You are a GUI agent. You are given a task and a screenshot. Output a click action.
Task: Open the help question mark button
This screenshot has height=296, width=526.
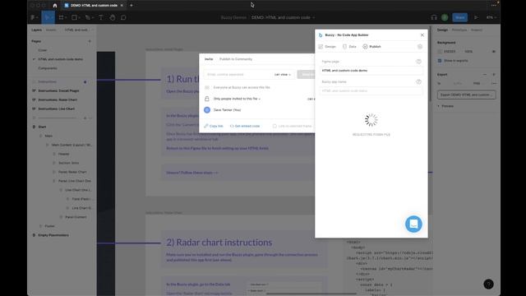488,284
